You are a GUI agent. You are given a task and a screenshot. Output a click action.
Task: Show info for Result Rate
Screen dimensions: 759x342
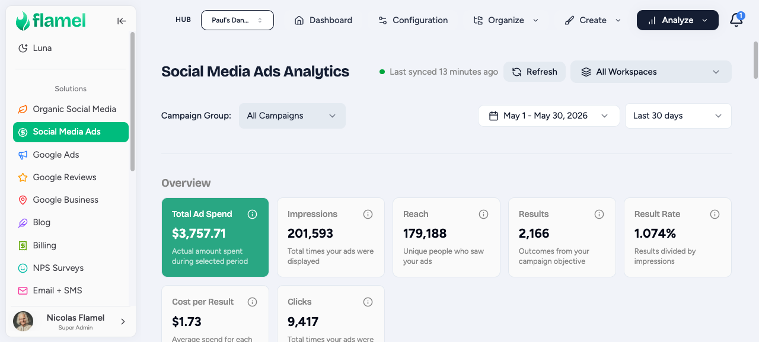(715, 214)
